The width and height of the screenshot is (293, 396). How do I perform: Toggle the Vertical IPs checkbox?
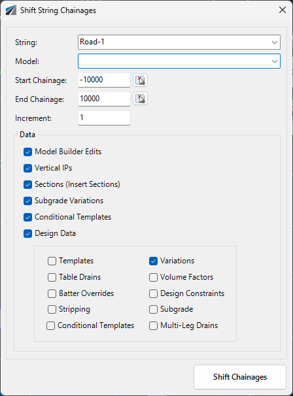[x=28, y=168]
